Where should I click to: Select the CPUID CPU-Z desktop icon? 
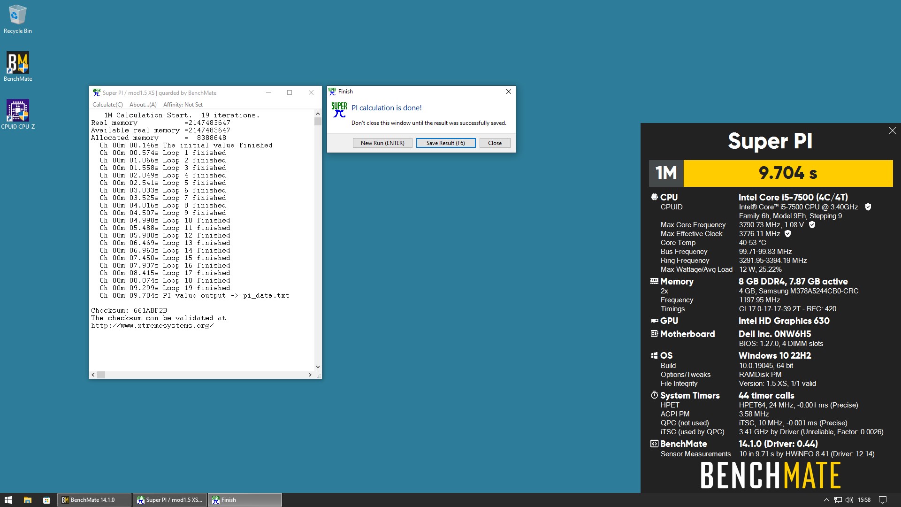coord(18,114)
